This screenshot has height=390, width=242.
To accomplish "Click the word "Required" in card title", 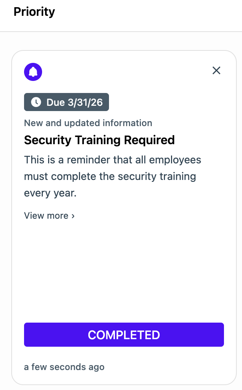I will [x=149, y=140].
